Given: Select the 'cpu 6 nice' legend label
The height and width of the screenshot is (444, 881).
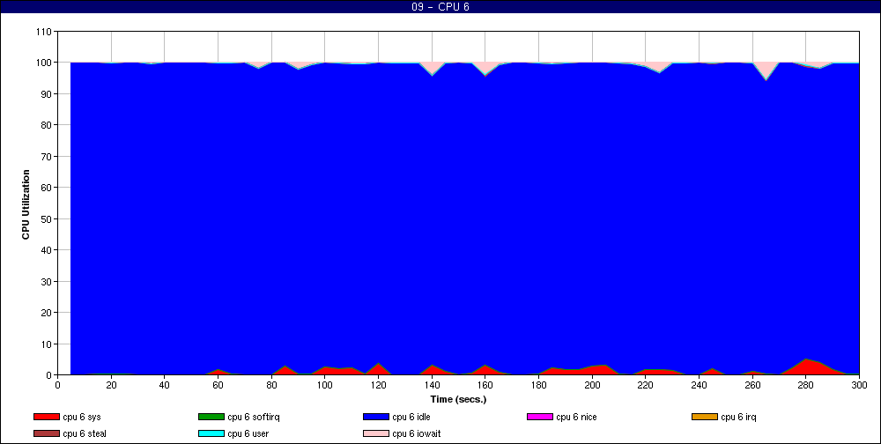Looking at the screenshot, I should point(576,417).
